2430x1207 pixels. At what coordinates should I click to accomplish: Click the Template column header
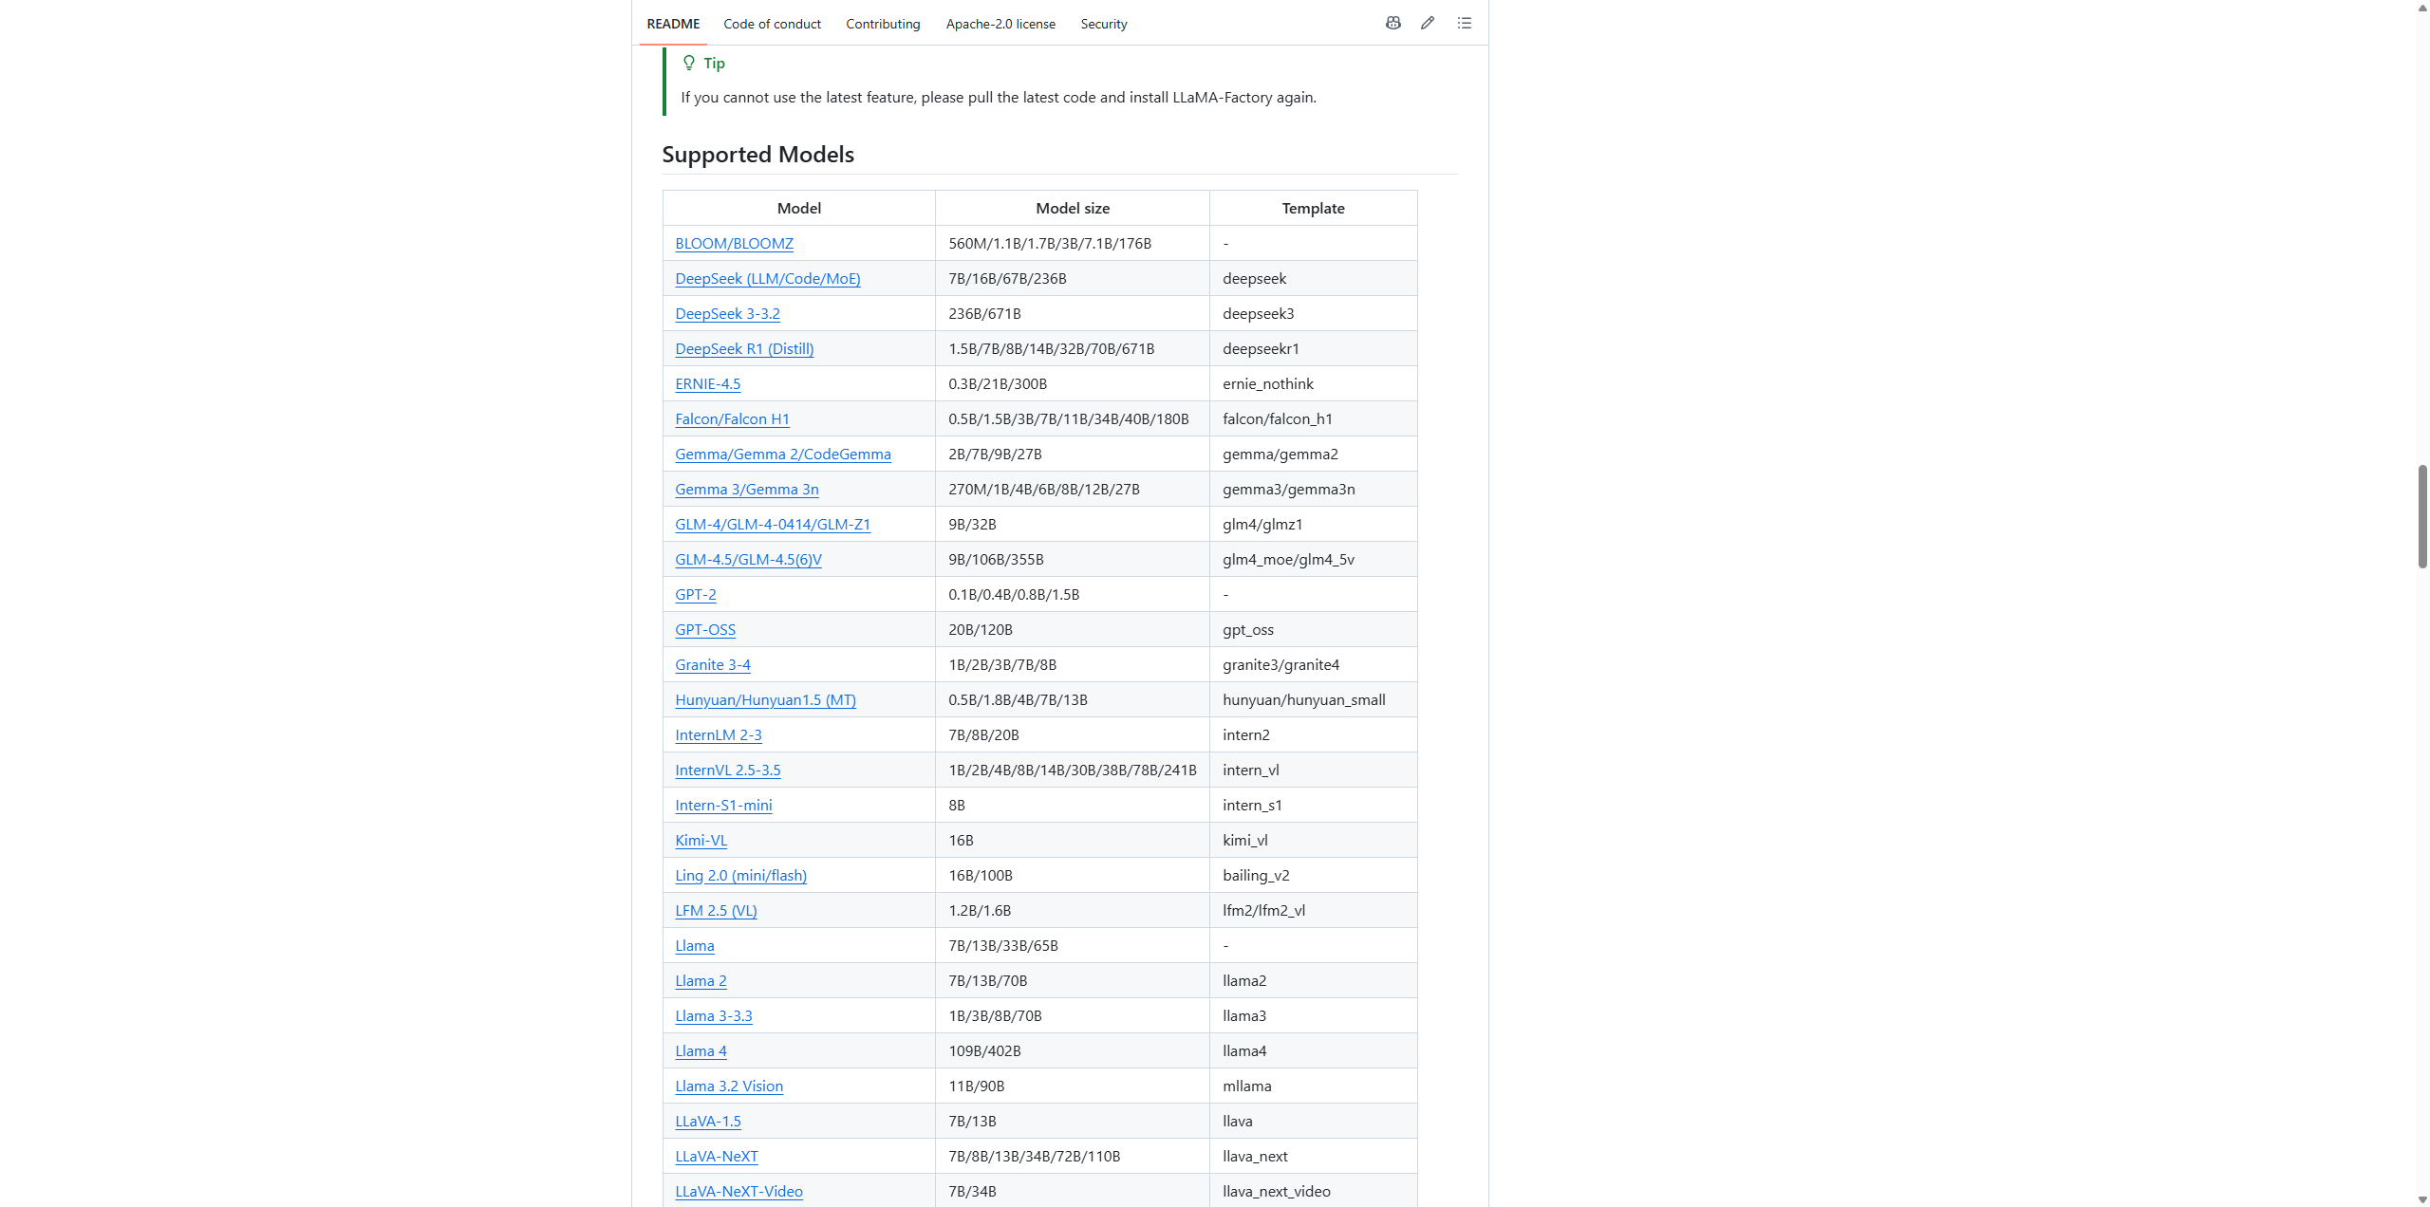coord(1313,208)
